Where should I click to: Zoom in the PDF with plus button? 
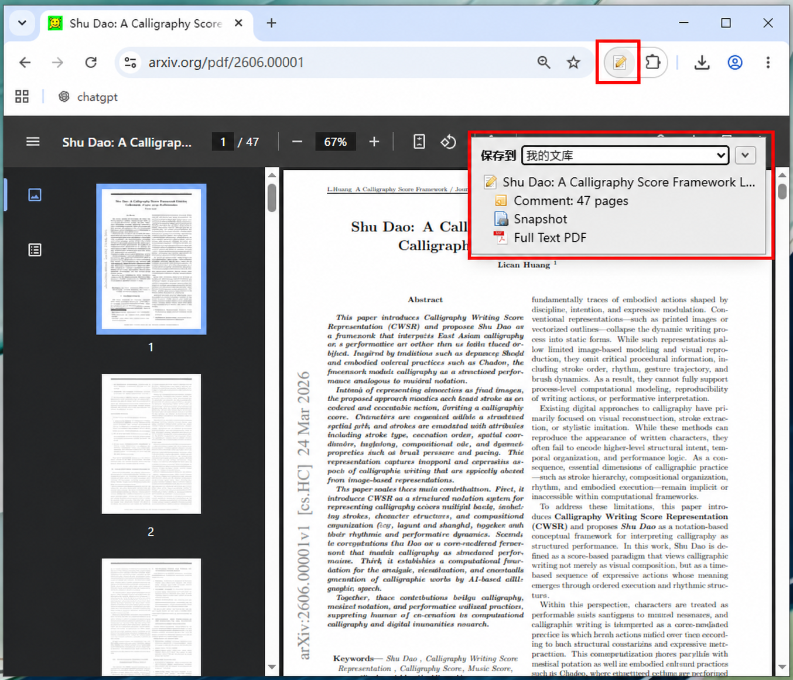coord(374,142)
